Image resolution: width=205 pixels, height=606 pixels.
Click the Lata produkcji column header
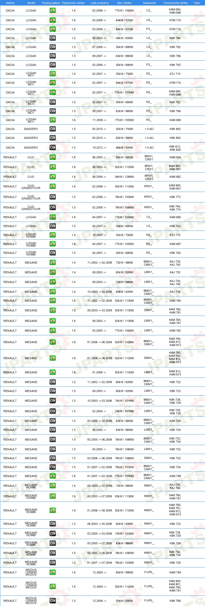(100, 3)
